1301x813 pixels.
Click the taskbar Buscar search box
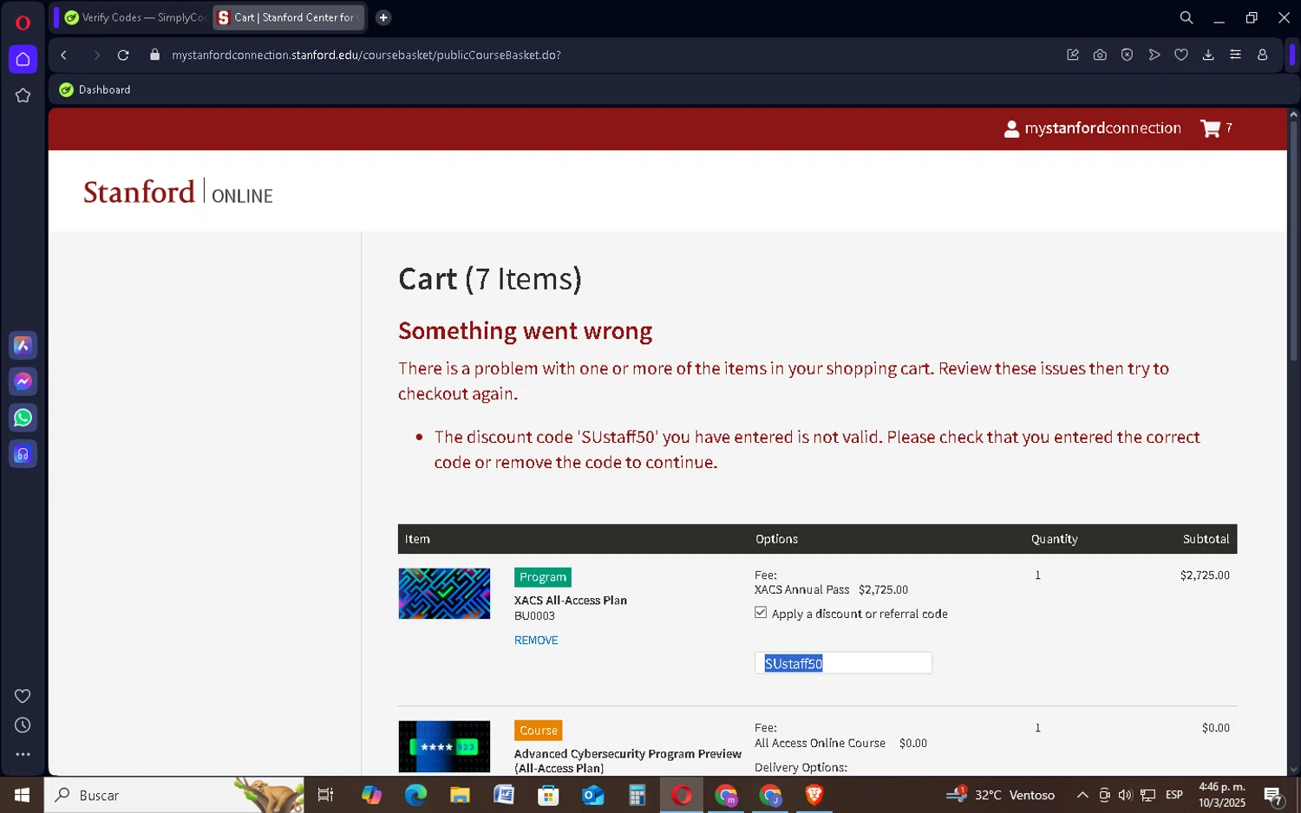tap(173, 795)
